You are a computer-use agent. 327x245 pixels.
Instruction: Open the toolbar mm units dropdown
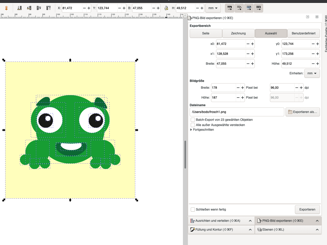pyautogui.click(x=213, y=8)
